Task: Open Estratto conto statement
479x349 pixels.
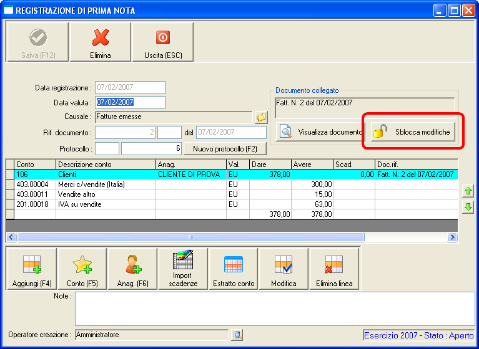Action: click(x=234, y=269)
